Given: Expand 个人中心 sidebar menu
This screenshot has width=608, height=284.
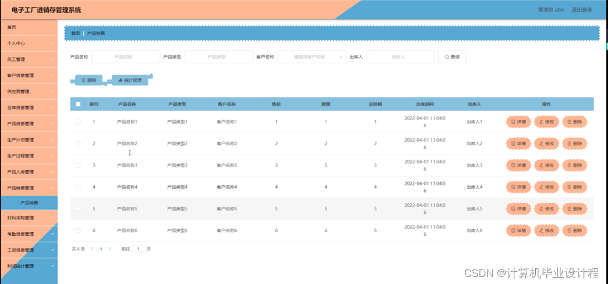Looking at the screenshot, I should (29, 44).
